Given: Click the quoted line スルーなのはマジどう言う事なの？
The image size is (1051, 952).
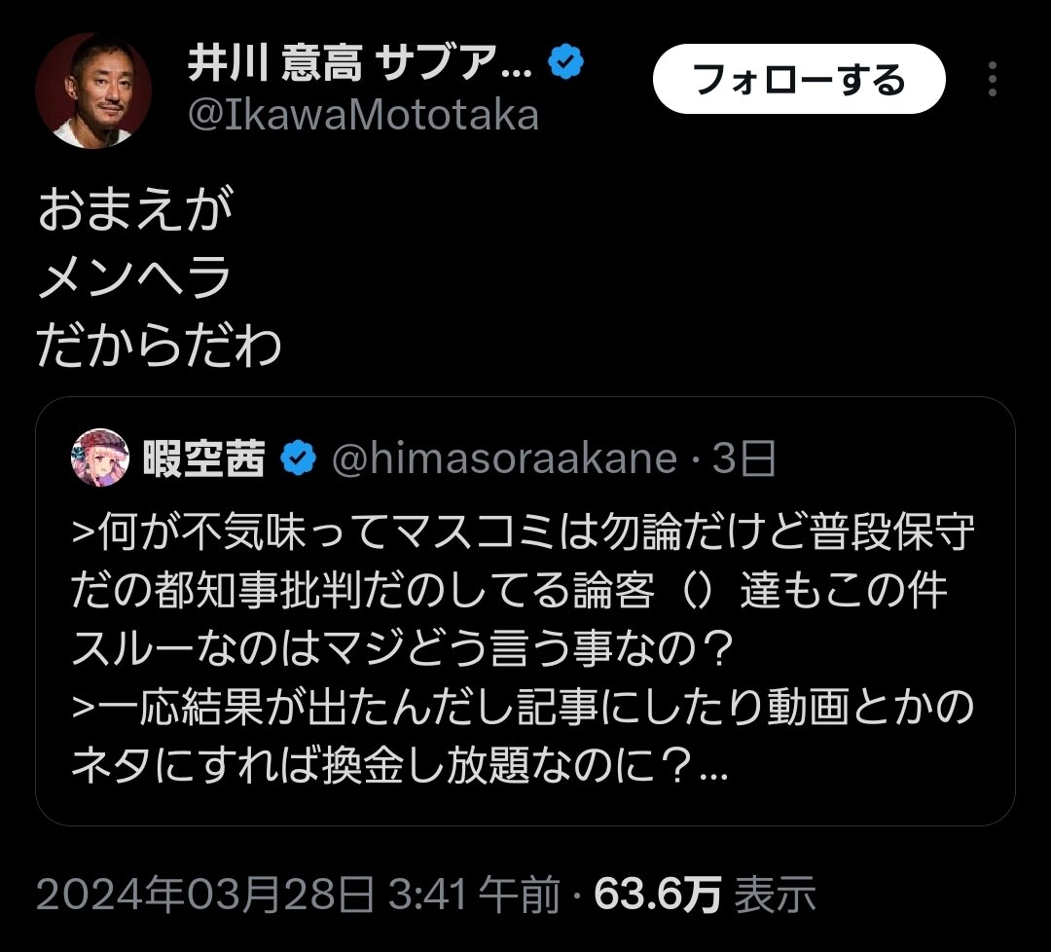Looking at the screenshot, I should (402, 649).
